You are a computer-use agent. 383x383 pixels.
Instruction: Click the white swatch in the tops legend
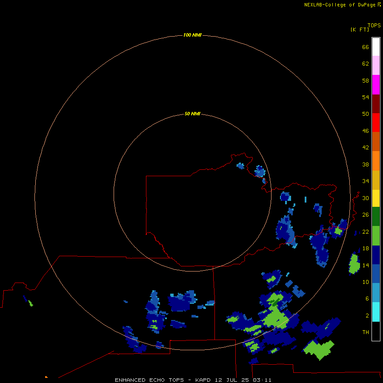(x=376, y=47)
